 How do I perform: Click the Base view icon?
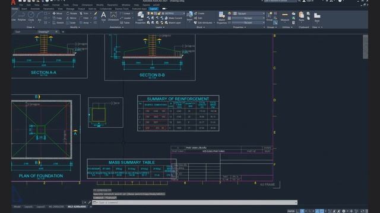(x=317, y=17)
